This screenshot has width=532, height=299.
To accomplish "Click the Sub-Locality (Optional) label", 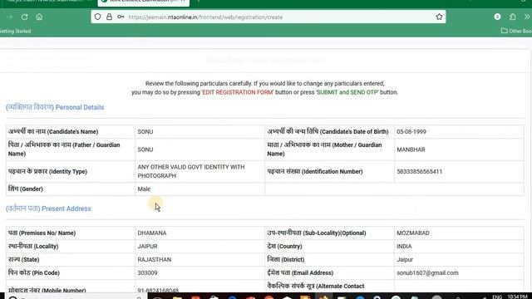I will [x=317, y=233].
